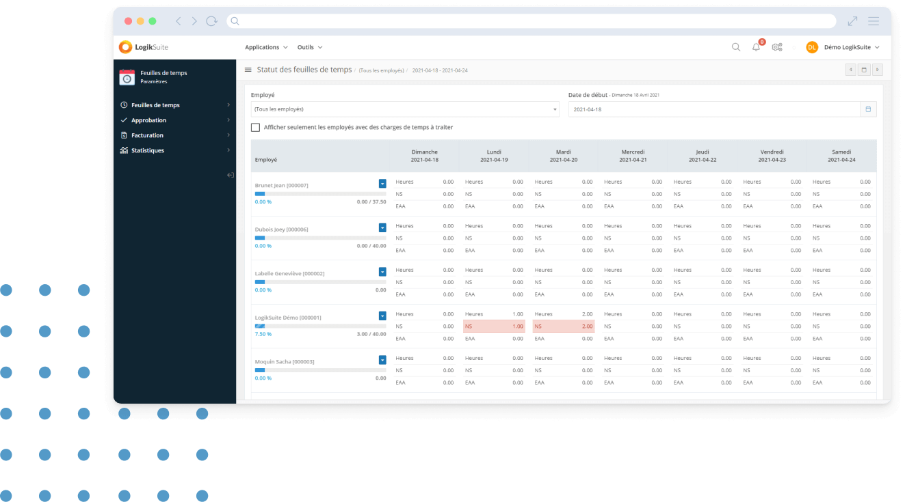Click the 3.00 / 40.00 hours value

pos(371,334)
